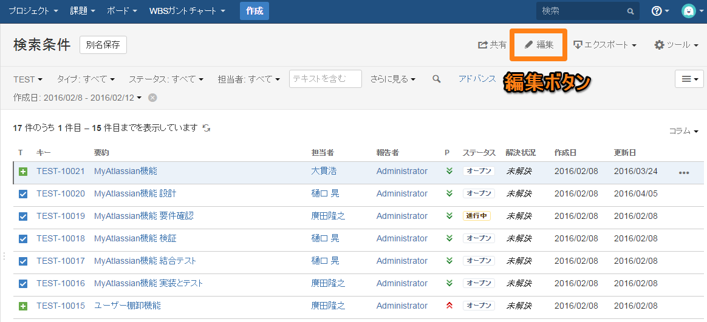Sort by the 解決状況 column header
707x322 pixels.
pyautogui.click(x=521, y=153)
